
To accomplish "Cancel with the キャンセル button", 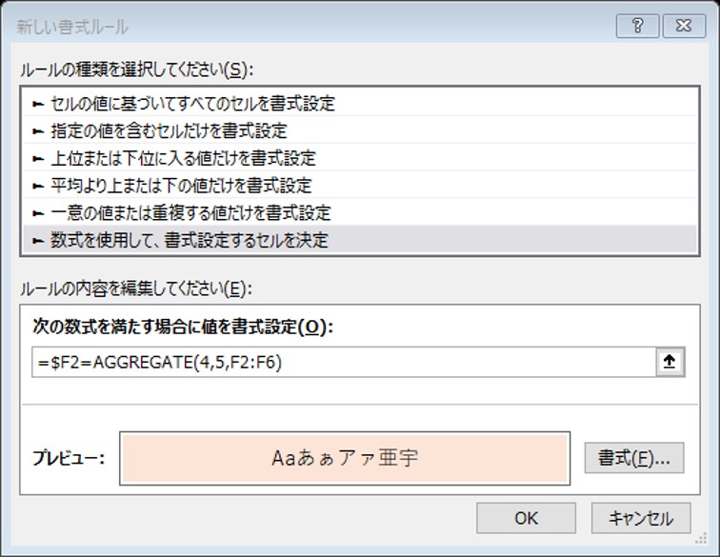I will [641, 518].
